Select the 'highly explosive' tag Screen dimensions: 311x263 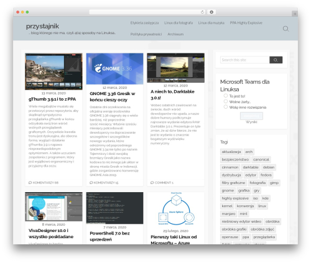pos(235,198)
